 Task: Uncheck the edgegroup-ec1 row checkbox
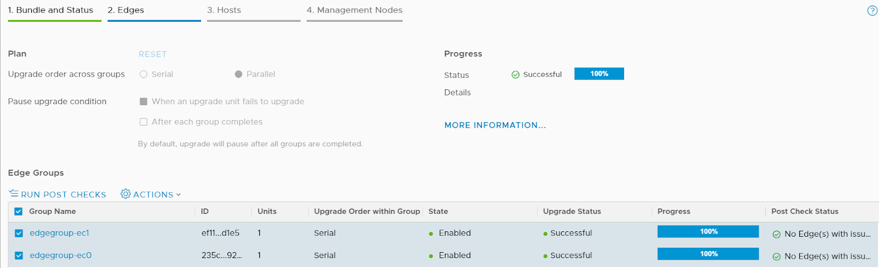pyautogui.click(x=19, y=233)
